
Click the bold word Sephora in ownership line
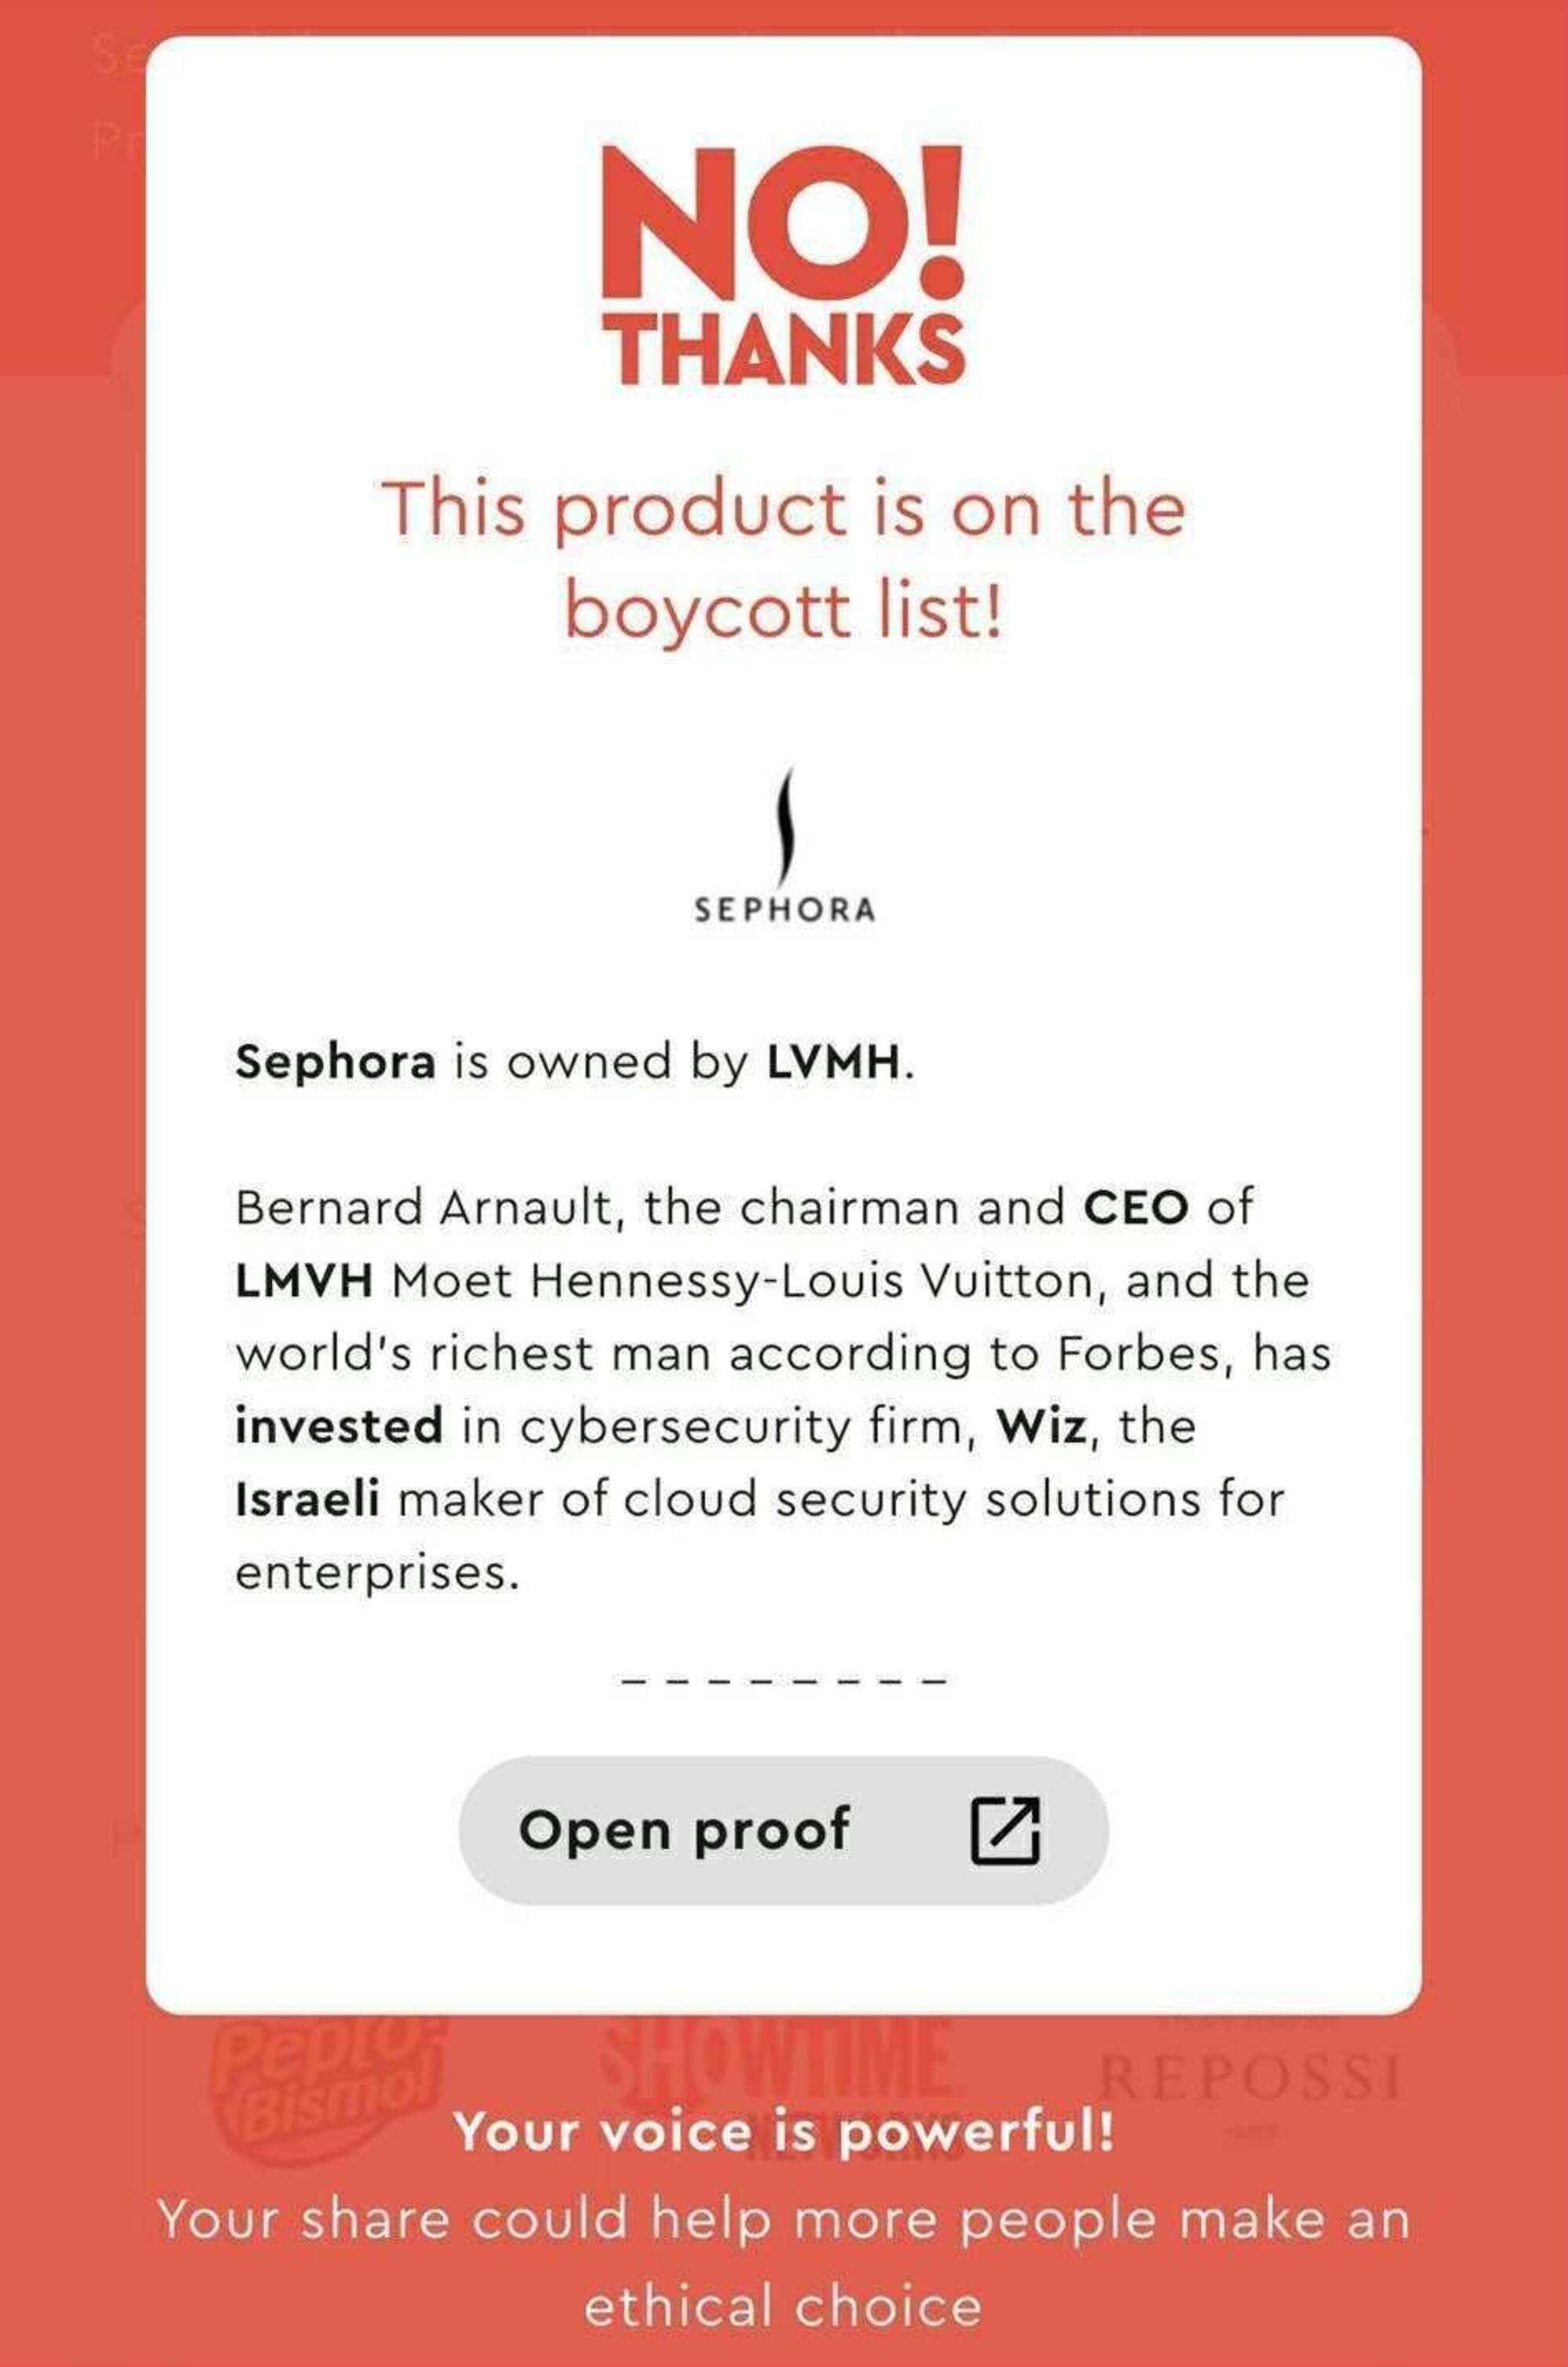coord(335,1064)
